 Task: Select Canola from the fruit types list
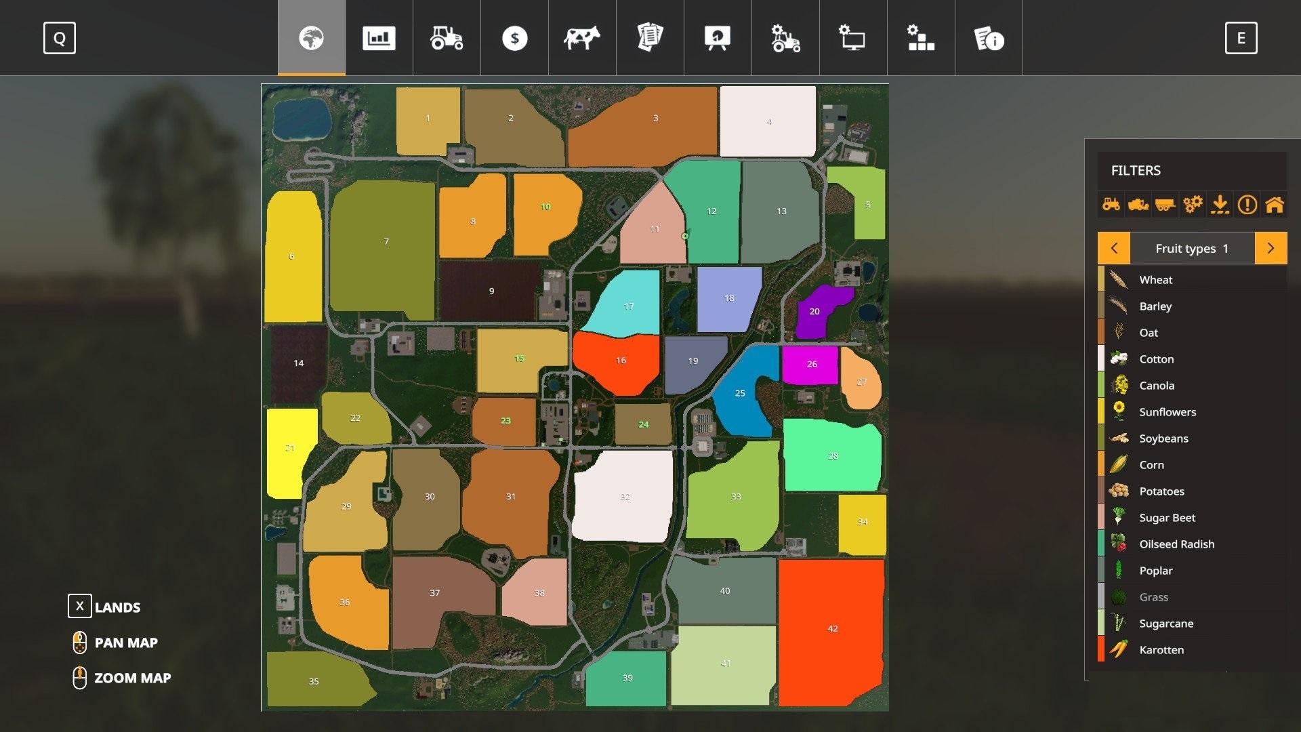[1156, 384]
